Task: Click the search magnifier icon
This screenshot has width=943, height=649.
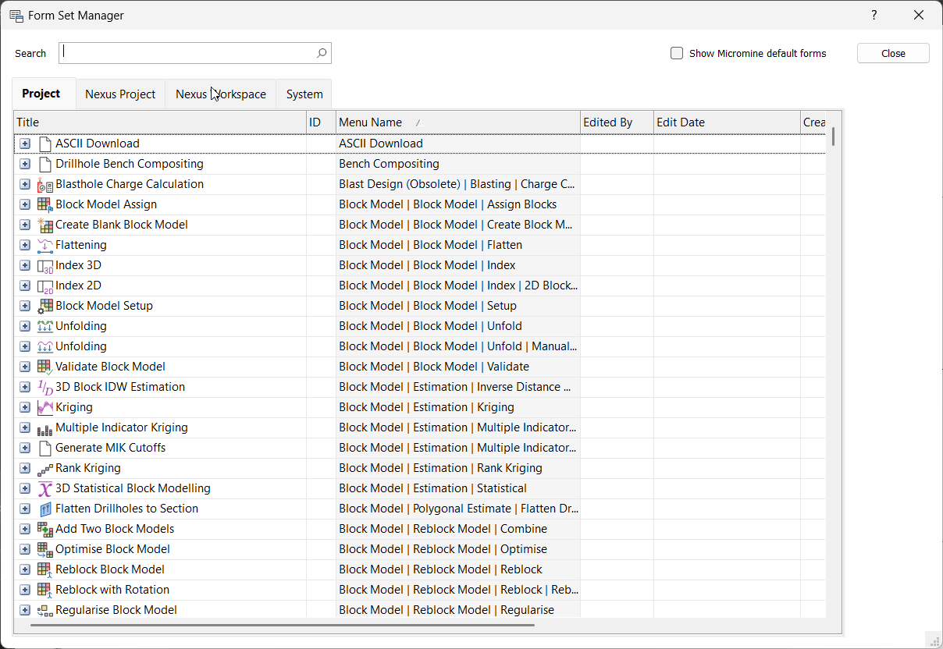Action: [x=322, y=53]
